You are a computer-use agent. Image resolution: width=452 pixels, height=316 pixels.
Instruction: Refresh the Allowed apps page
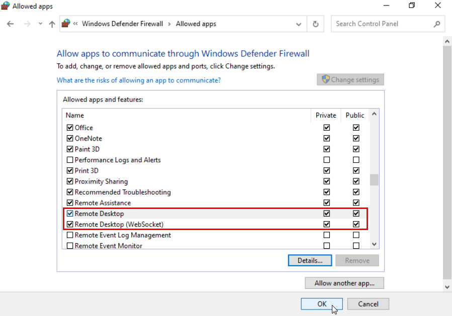316,24
